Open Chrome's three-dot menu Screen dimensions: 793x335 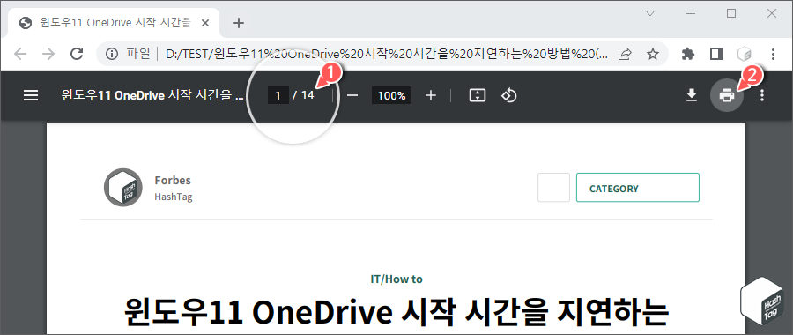772,54
